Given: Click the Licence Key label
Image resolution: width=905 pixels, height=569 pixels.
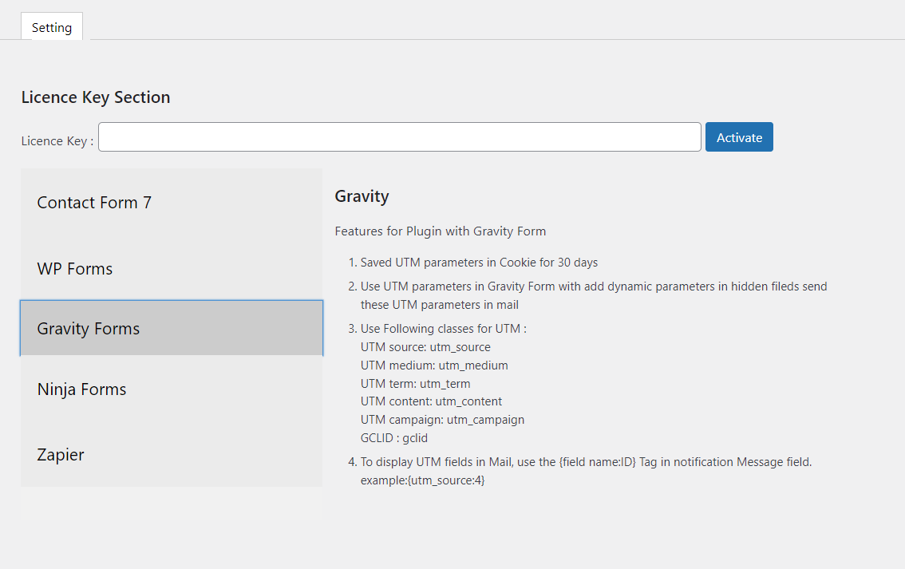Looking at the screenshot, I should click(x=55, y=140).
